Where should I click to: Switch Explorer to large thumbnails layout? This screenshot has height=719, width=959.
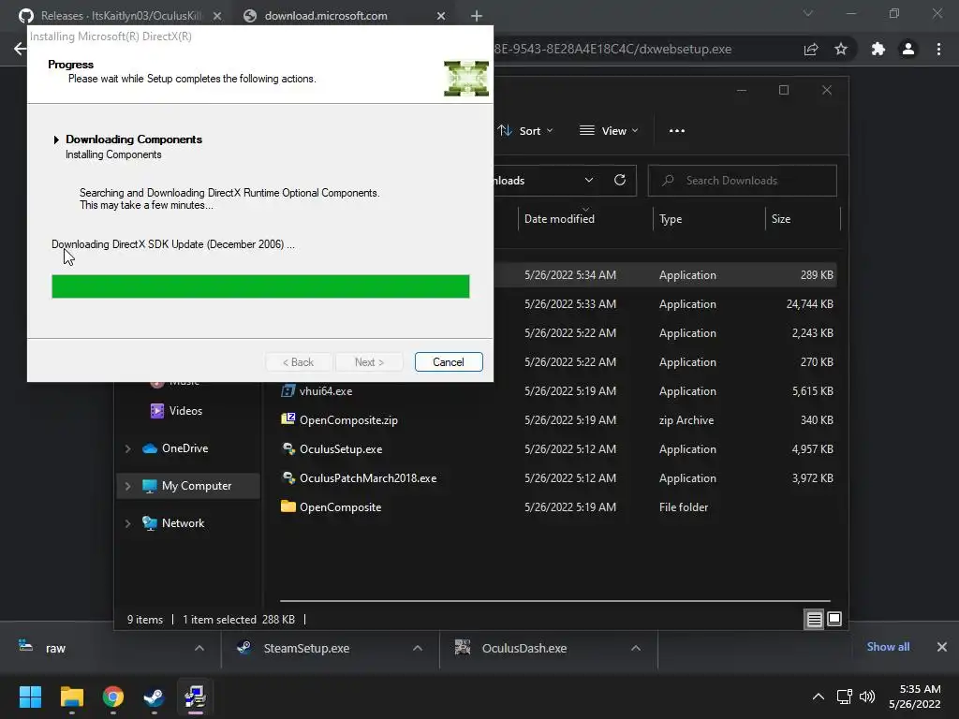click(x=834, y=620)
